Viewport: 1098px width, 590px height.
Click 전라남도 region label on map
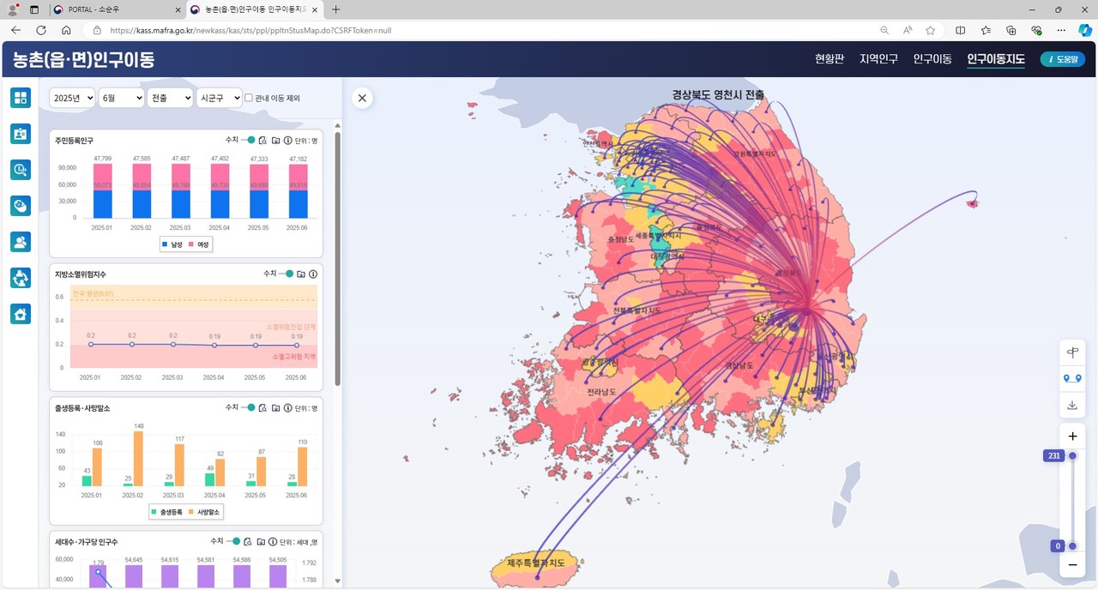pyautogui.click(x=604, y=392)
